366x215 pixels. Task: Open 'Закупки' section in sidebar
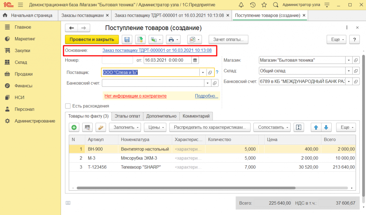pyautogui.click(x=22, y=50)
